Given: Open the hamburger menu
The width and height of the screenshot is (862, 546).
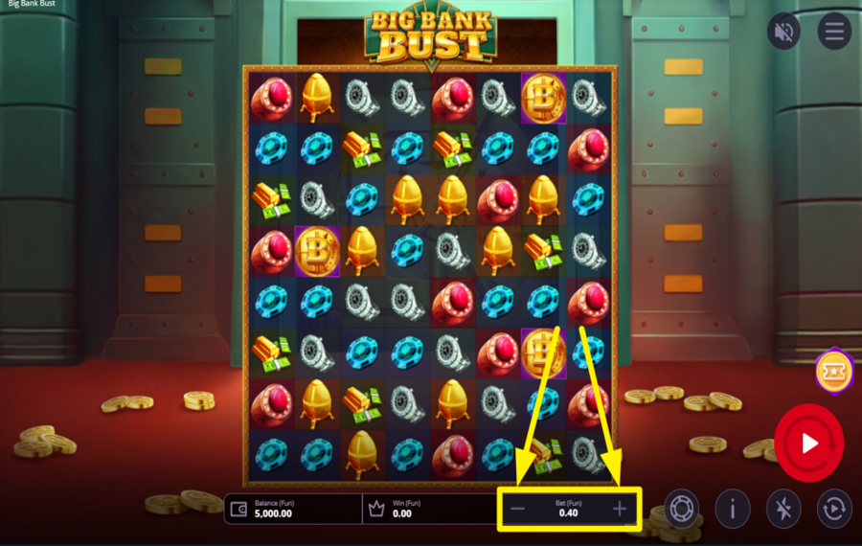Looking at the screenshot, I should [834, 32].
